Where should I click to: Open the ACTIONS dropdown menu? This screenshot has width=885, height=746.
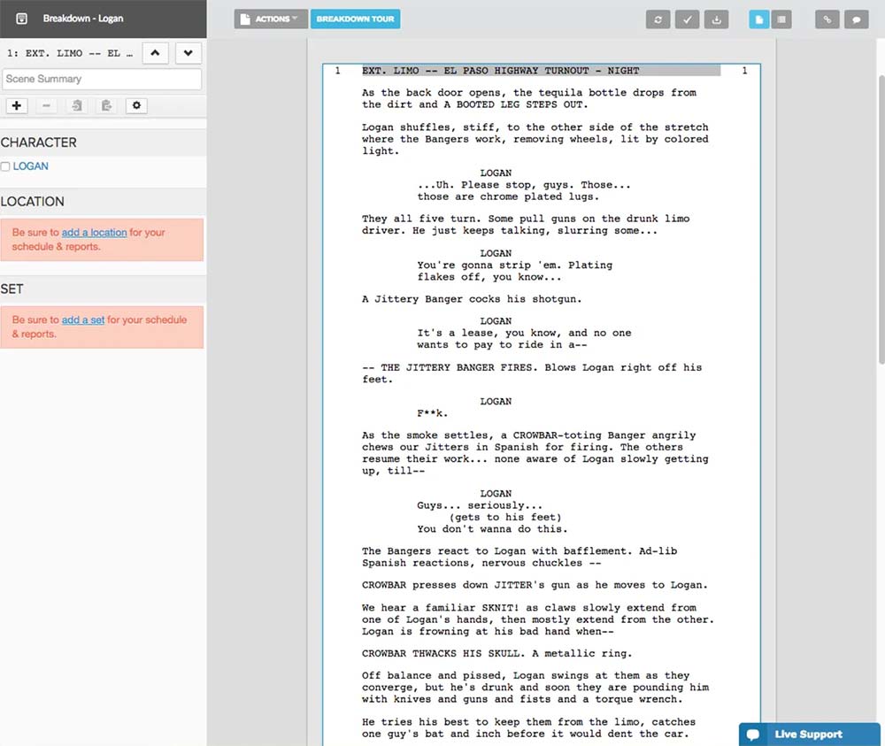pyautogui.click(x=270, y=18)
